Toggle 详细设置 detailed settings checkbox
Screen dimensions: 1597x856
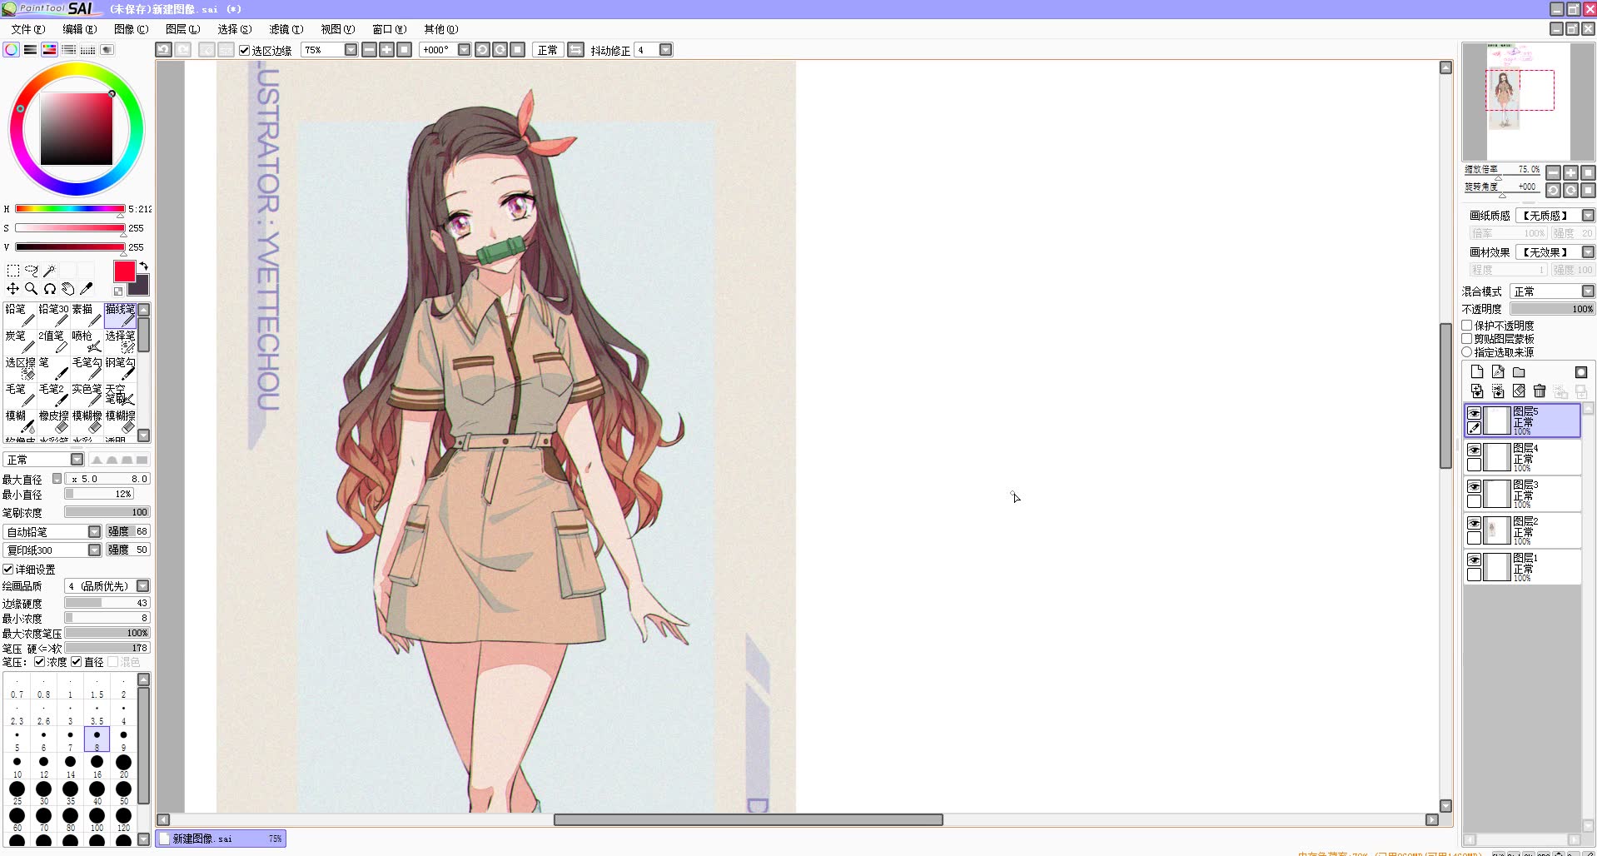[x=7, y=570]
